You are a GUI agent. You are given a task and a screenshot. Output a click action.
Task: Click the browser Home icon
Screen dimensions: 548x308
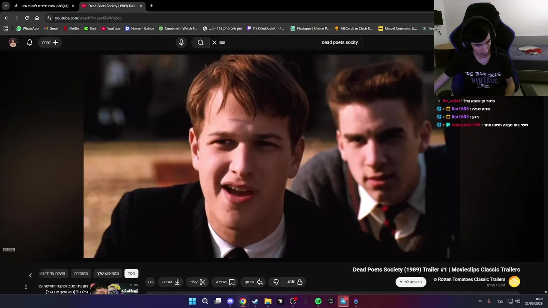[37, 18]
